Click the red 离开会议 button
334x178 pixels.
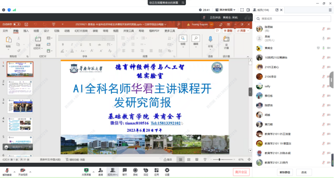[241, 172]
